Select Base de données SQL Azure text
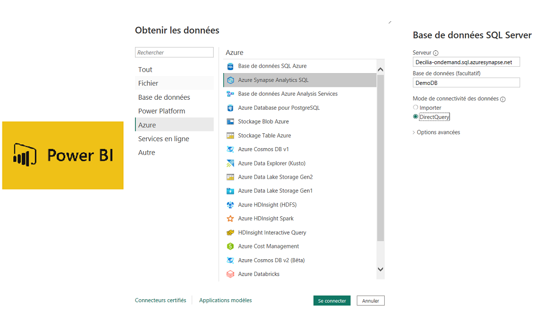 (x=272, y=66)
